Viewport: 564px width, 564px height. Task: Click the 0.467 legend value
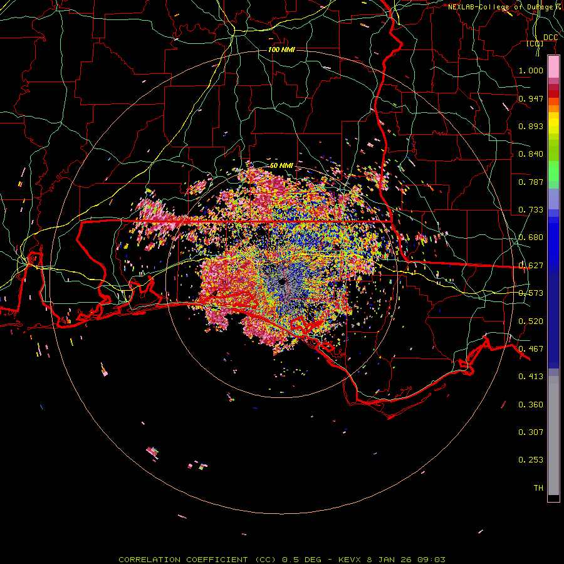pos(531,349)
